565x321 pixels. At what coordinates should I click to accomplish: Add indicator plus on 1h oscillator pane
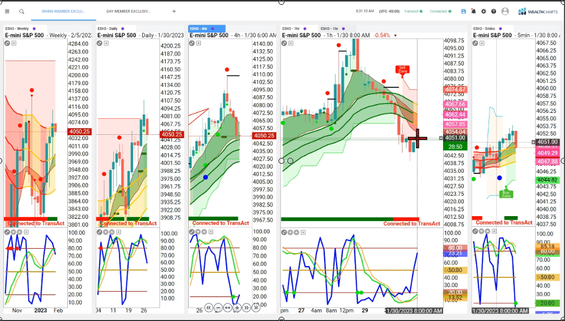(303, 232)
